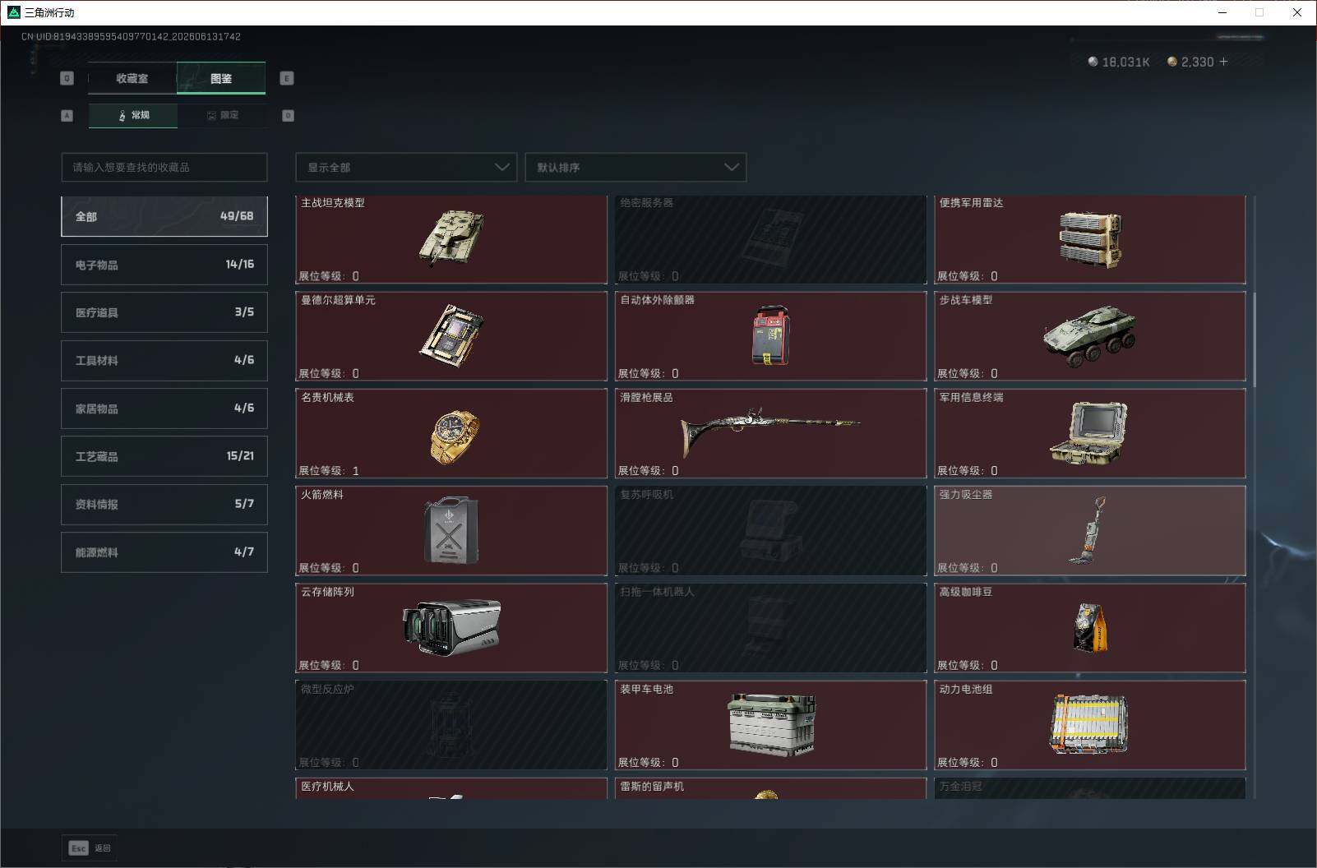Click the collection list vertical scrollbar
This screenshot has width=1317, height=868.
coord(1254,338)
